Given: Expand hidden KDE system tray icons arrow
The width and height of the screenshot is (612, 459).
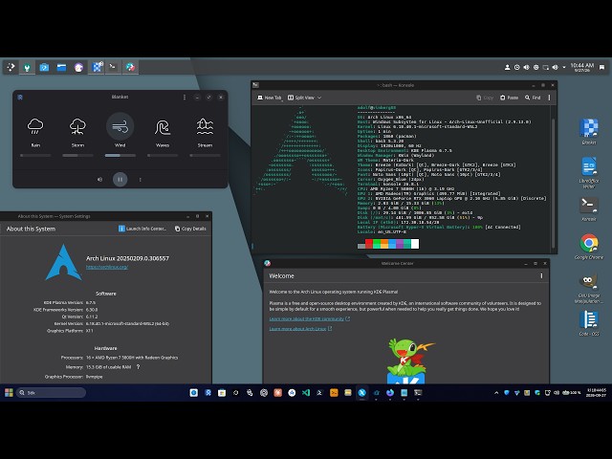Looking at the screenshot, I should point(564,67).
